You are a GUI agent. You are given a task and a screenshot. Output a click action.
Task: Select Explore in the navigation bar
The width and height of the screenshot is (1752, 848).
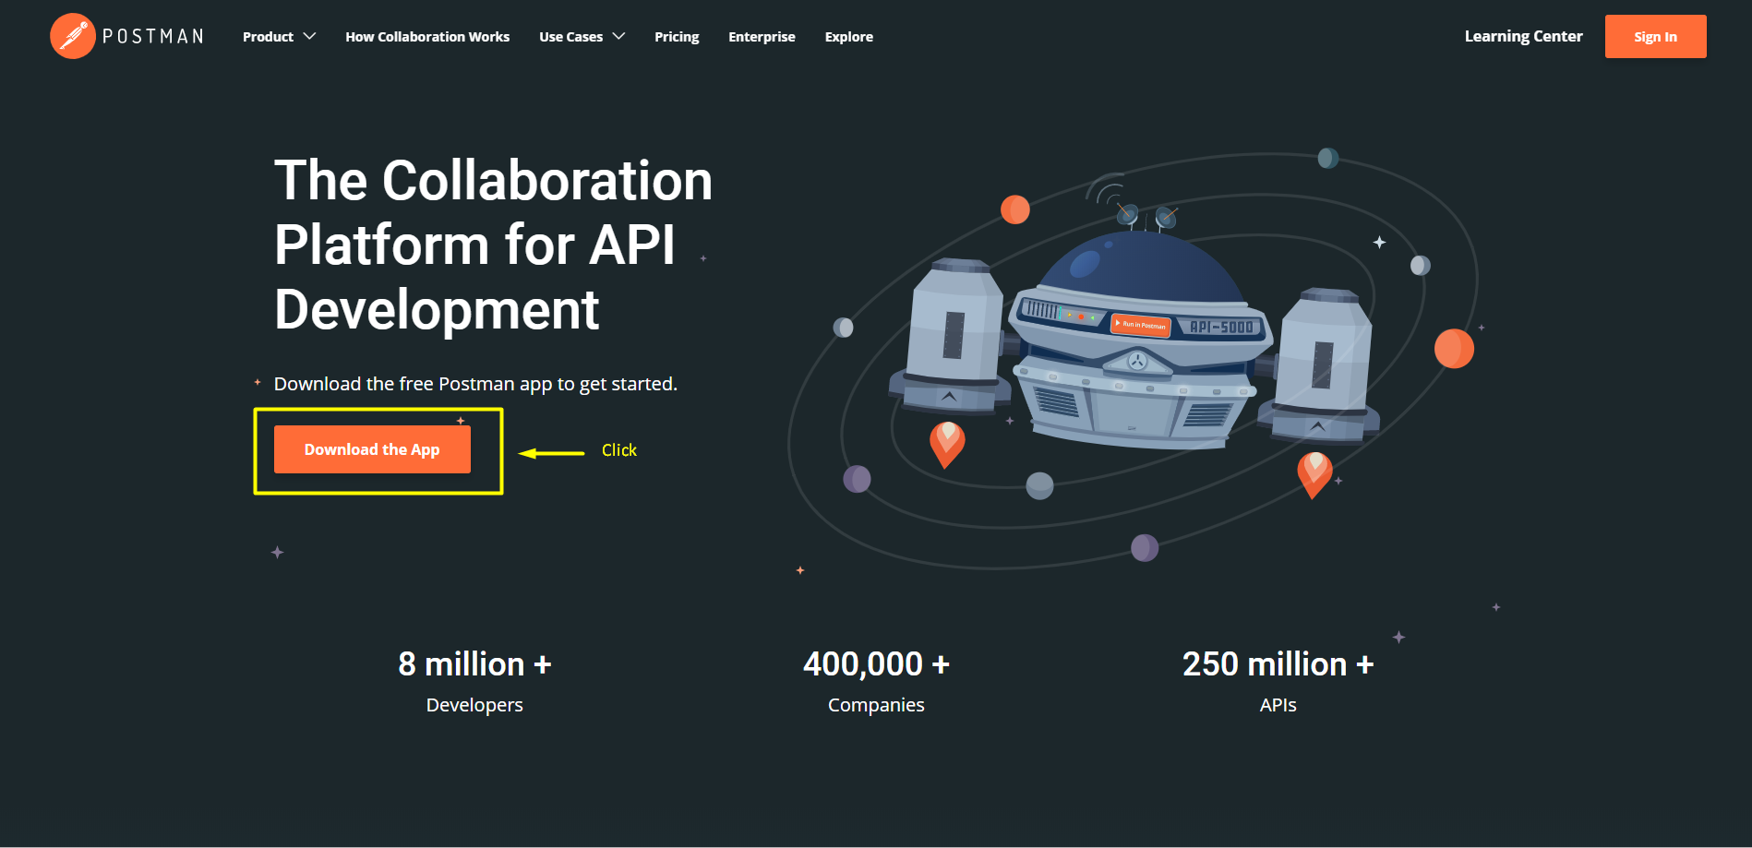(x=848, y=37)
